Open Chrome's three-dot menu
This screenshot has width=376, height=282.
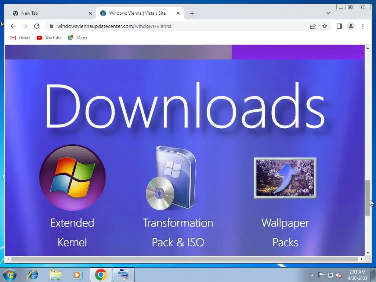coord(363,26)
